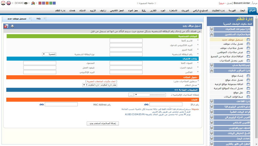Click folder icon for تسجيل موظف جديد
The height and width of the screenshot is (146, 258).
[248, 40]
